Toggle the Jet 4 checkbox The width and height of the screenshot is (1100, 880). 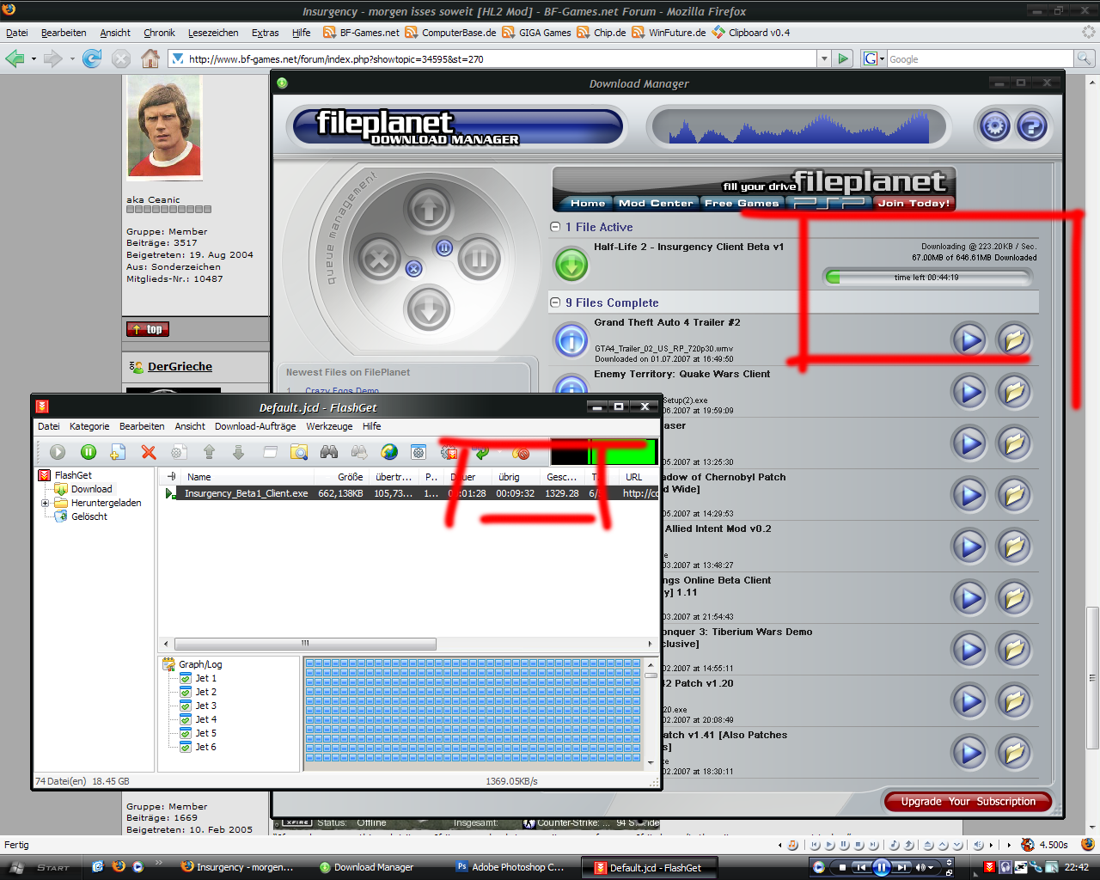185,719
